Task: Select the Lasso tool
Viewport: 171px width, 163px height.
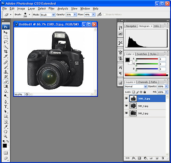Action: click(6, 42)
